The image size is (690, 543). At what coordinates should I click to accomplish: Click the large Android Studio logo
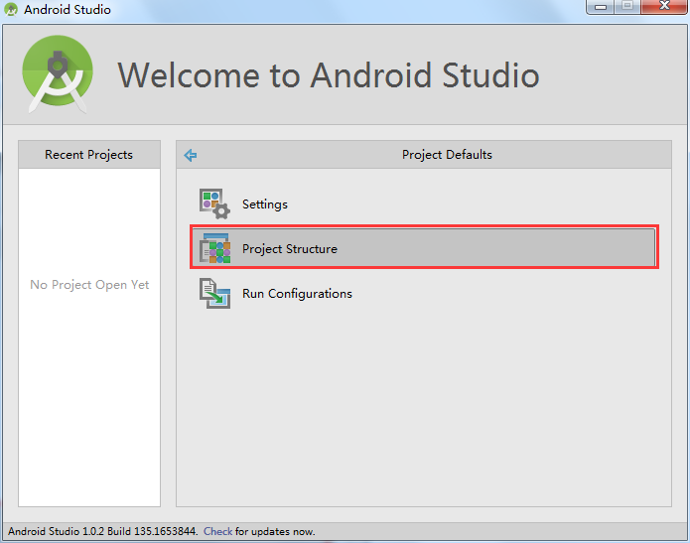tap(57, 74)
